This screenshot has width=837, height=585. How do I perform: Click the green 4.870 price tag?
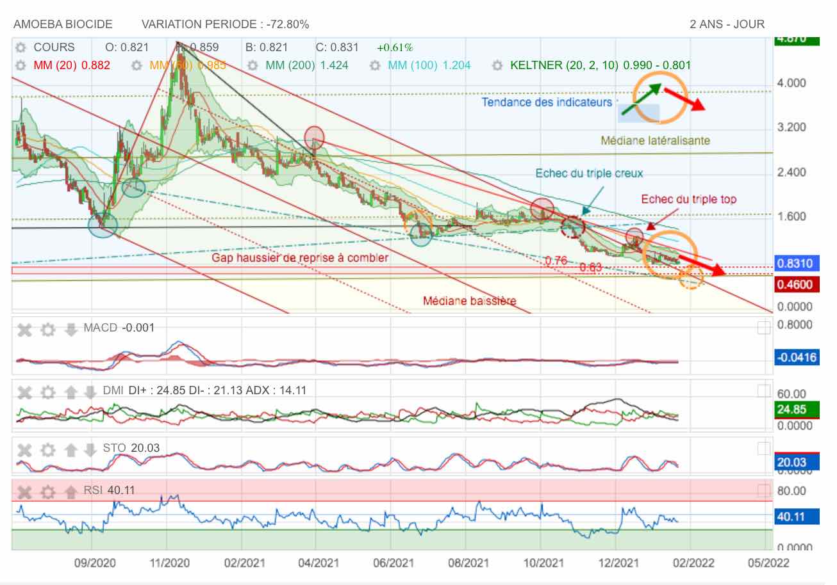coord(797,40)
